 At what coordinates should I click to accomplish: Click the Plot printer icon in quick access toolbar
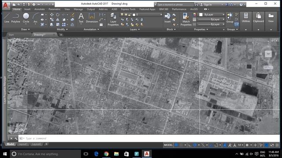pyautogui.click(x=33, y=4)
